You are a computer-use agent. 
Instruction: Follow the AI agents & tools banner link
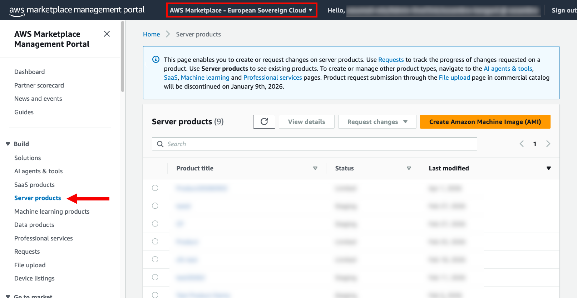pos(508,69)
